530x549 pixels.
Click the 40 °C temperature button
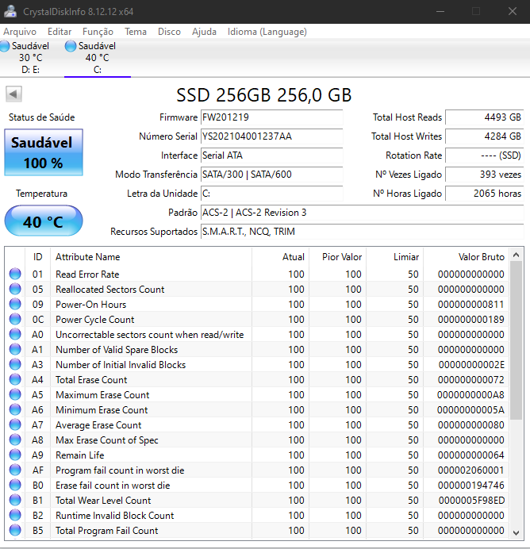pyautogui.click(x=44, y=221)
